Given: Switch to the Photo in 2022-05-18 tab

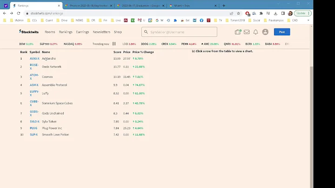Looking at the screenshot, I should [x=89, y=6].
